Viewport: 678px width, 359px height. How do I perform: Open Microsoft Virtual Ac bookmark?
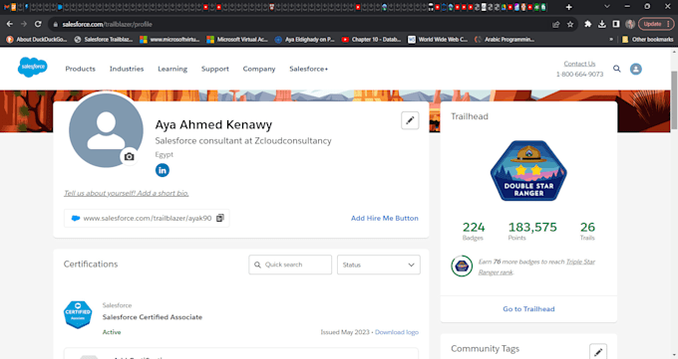(x=237, y=39)
